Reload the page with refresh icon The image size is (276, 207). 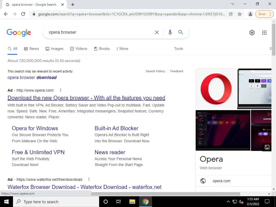(23, 14)
